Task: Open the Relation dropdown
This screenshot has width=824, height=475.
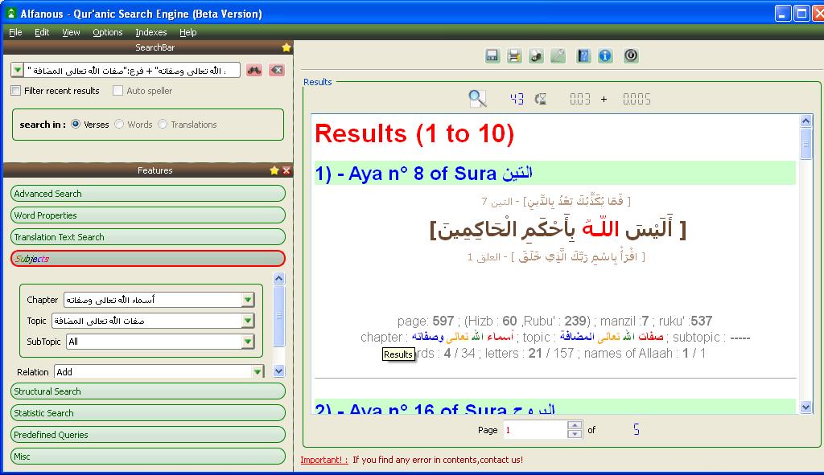Action: click(x=257, y=372)
